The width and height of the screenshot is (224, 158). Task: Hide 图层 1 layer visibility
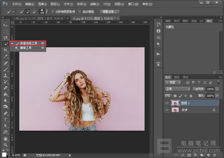coord(167,103)
